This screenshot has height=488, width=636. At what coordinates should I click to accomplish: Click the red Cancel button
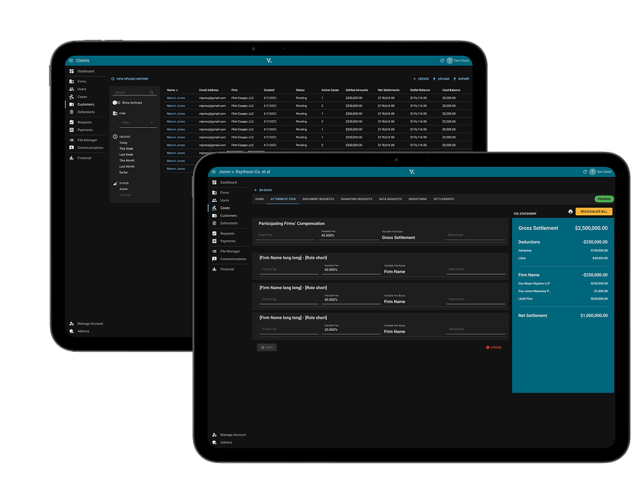(x=494, y=347)
